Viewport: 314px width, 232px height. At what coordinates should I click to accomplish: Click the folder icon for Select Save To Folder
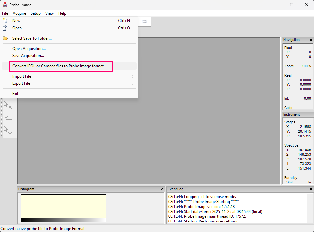coord(5,38)
